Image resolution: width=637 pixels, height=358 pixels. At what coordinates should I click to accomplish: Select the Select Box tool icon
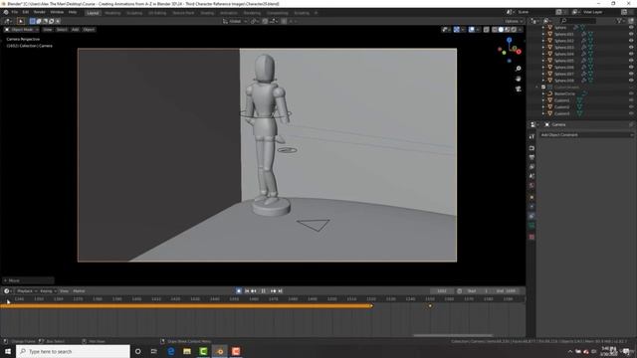tap(21, 21)
